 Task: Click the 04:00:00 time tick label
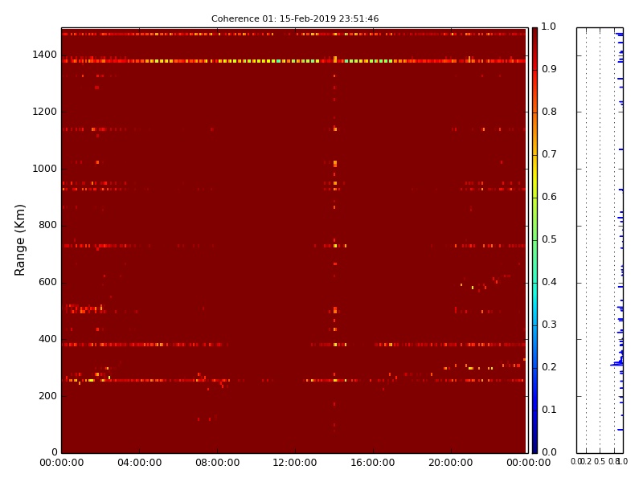pos(139,463)
